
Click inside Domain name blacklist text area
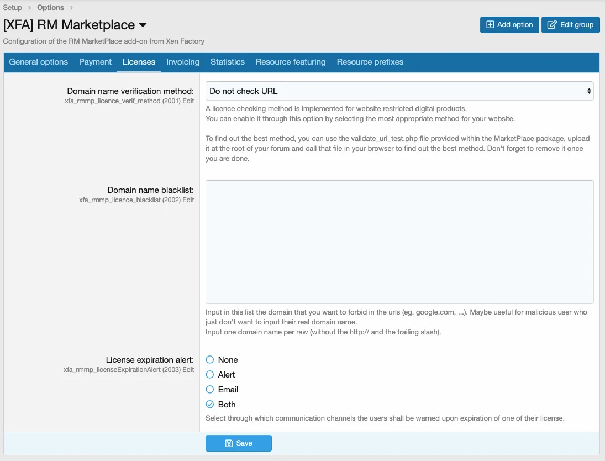(x=399, y=242)
